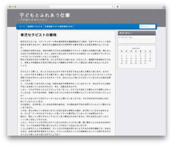Viewport: 173px width, 146px height.
Task: Click the yellow minimize window button
Action: pos(12,7)
